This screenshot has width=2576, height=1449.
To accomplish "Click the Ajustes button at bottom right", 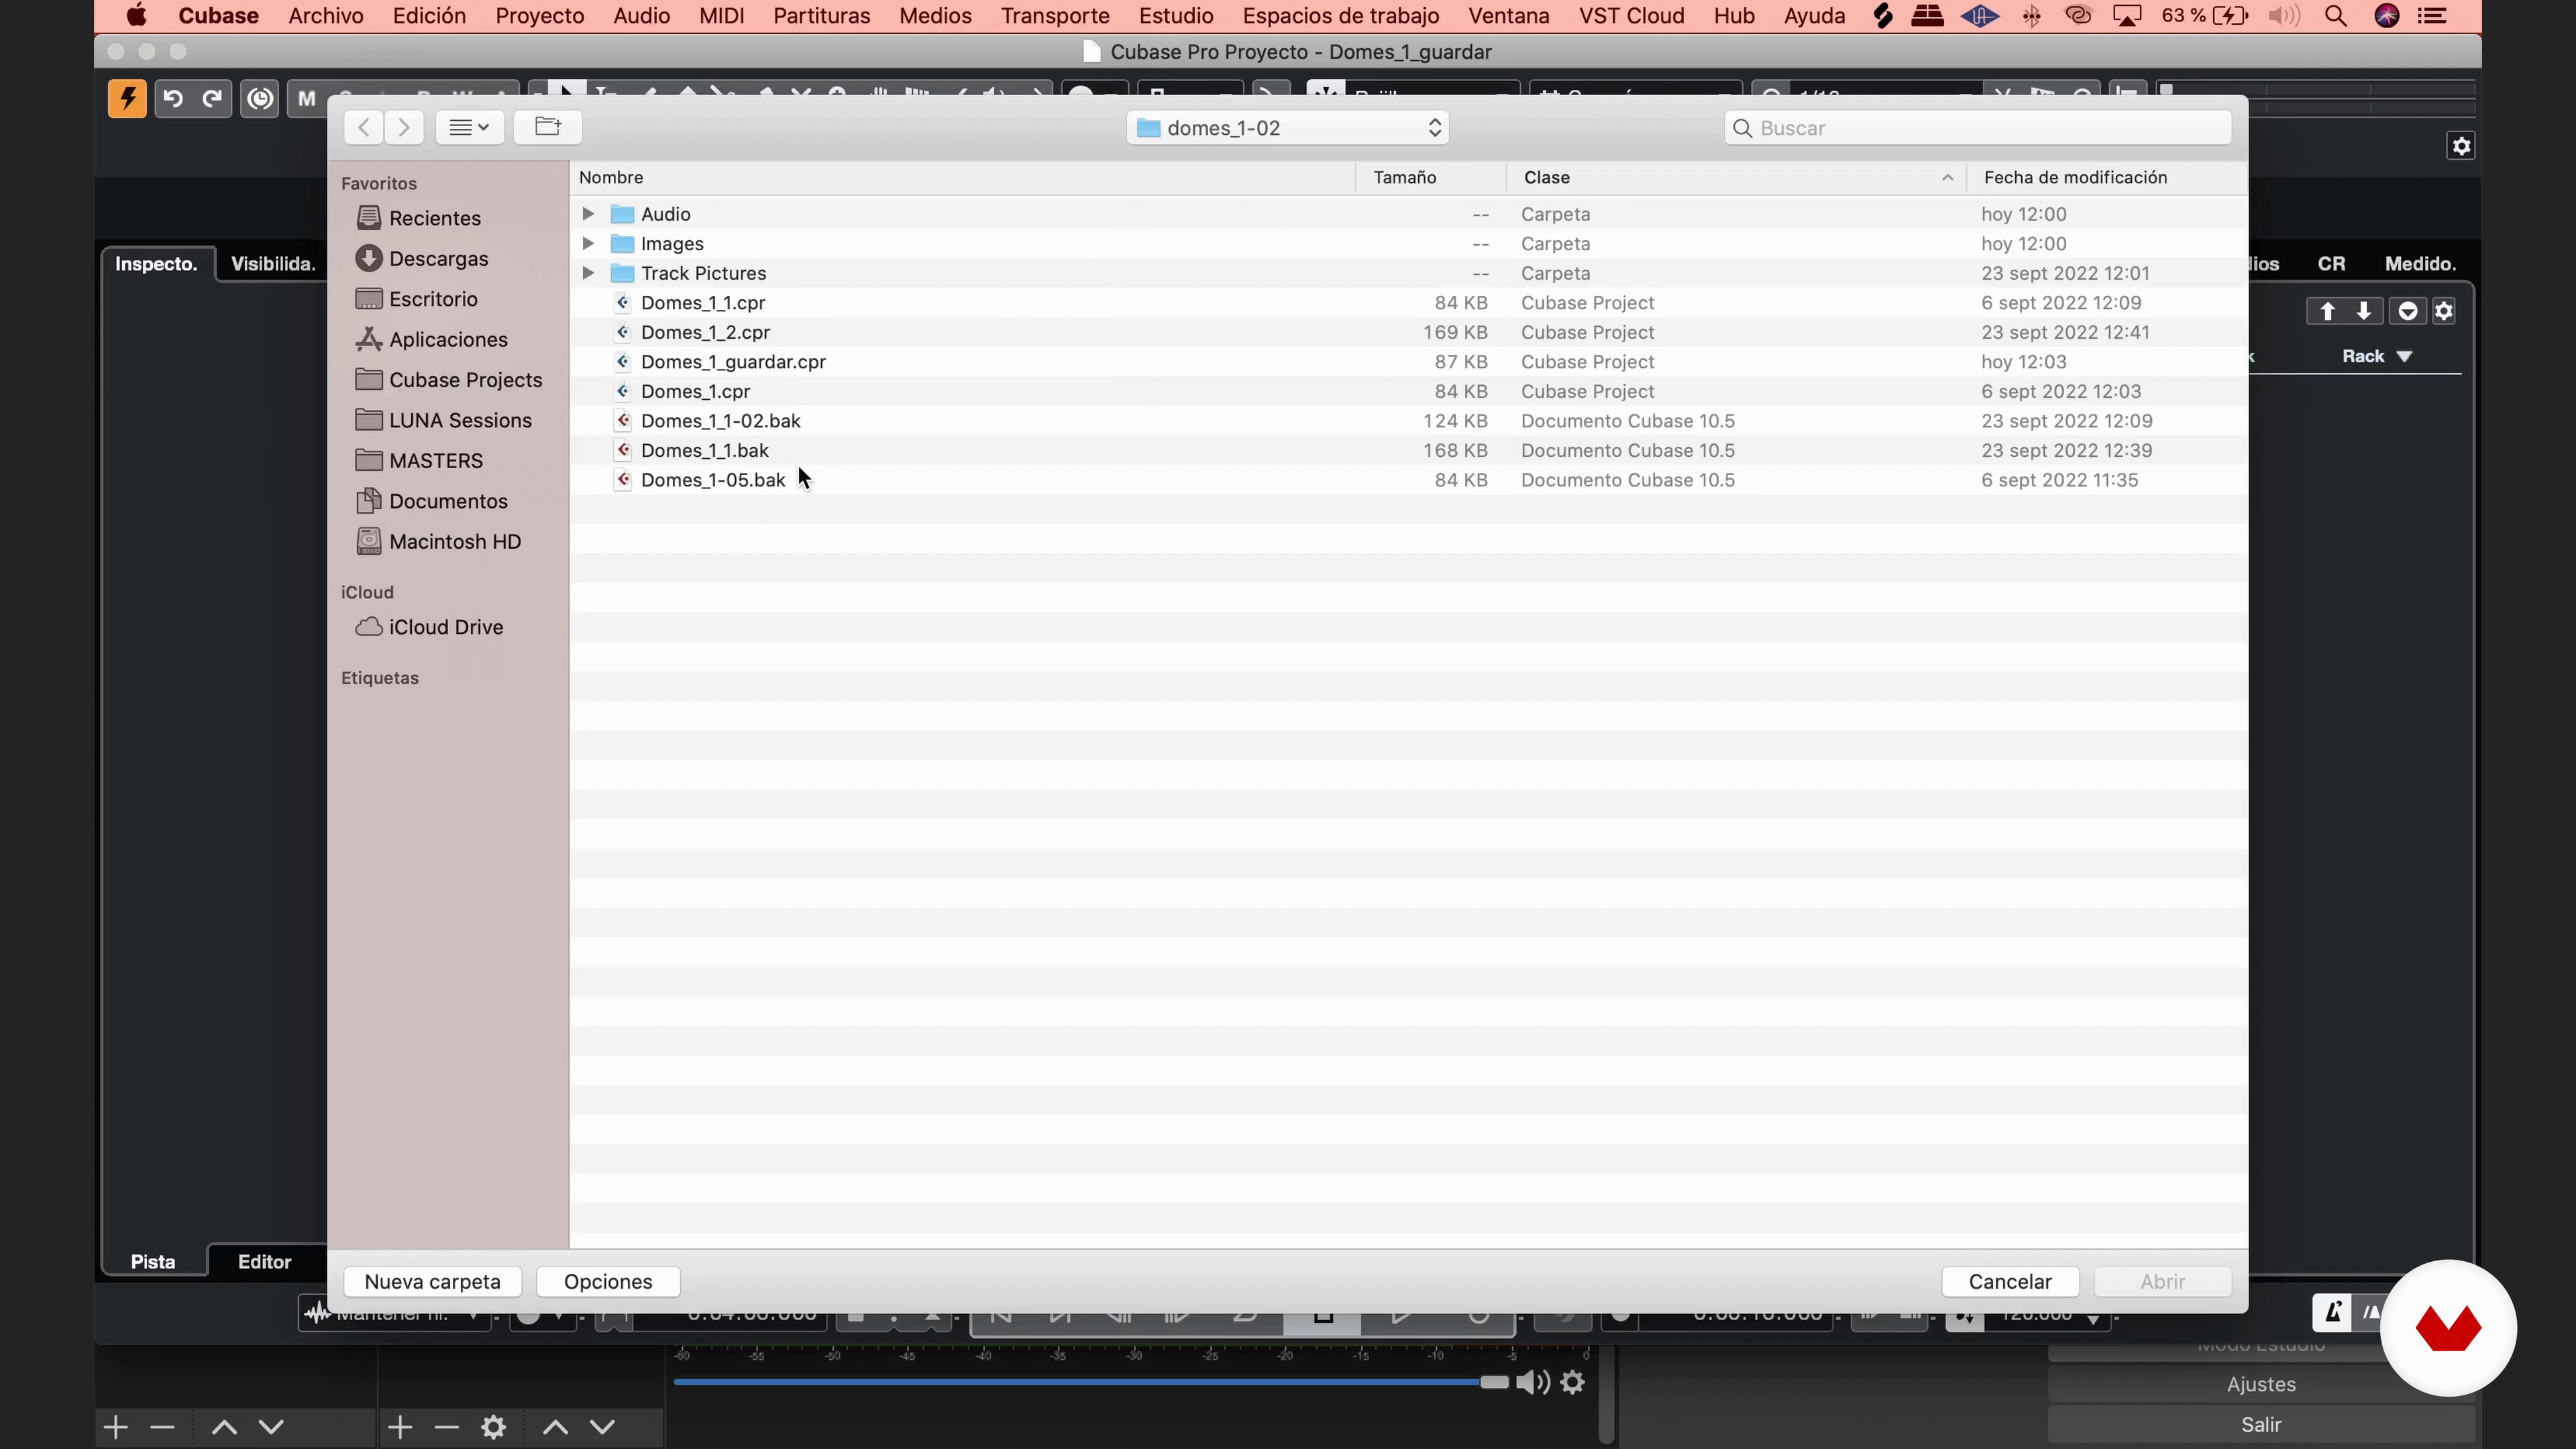I will 2261,1384.
